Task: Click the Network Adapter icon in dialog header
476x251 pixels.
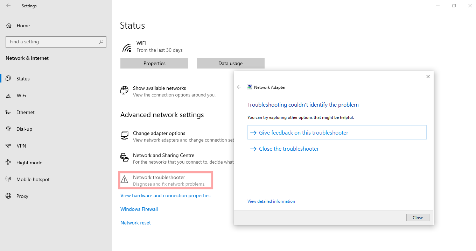Action: tap(249, 87)
